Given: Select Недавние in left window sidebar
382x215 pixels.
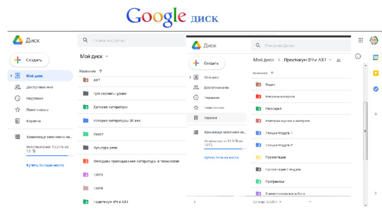Looking at the screenshot, I should click(41, 98).
